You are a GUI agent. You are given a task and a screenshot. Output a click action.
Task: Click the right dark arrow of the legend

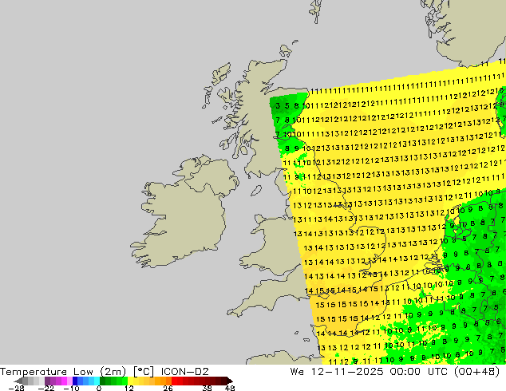pos(230,381)
